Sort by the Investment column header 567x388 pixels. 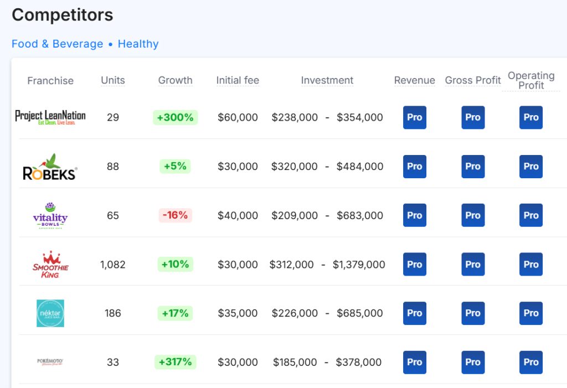click(x=327, y=80)
